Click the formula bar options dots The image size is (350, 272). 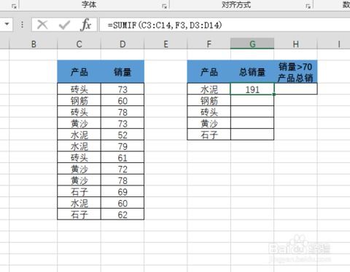(22, 25)
